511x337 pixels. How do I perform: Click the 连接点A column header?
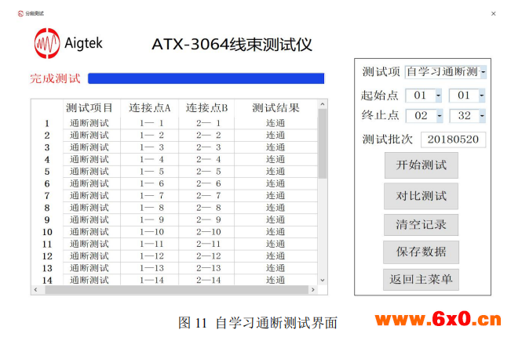(150, 107)
